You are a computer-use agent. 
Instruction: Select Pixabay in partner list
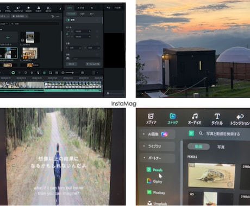[156, 192]
